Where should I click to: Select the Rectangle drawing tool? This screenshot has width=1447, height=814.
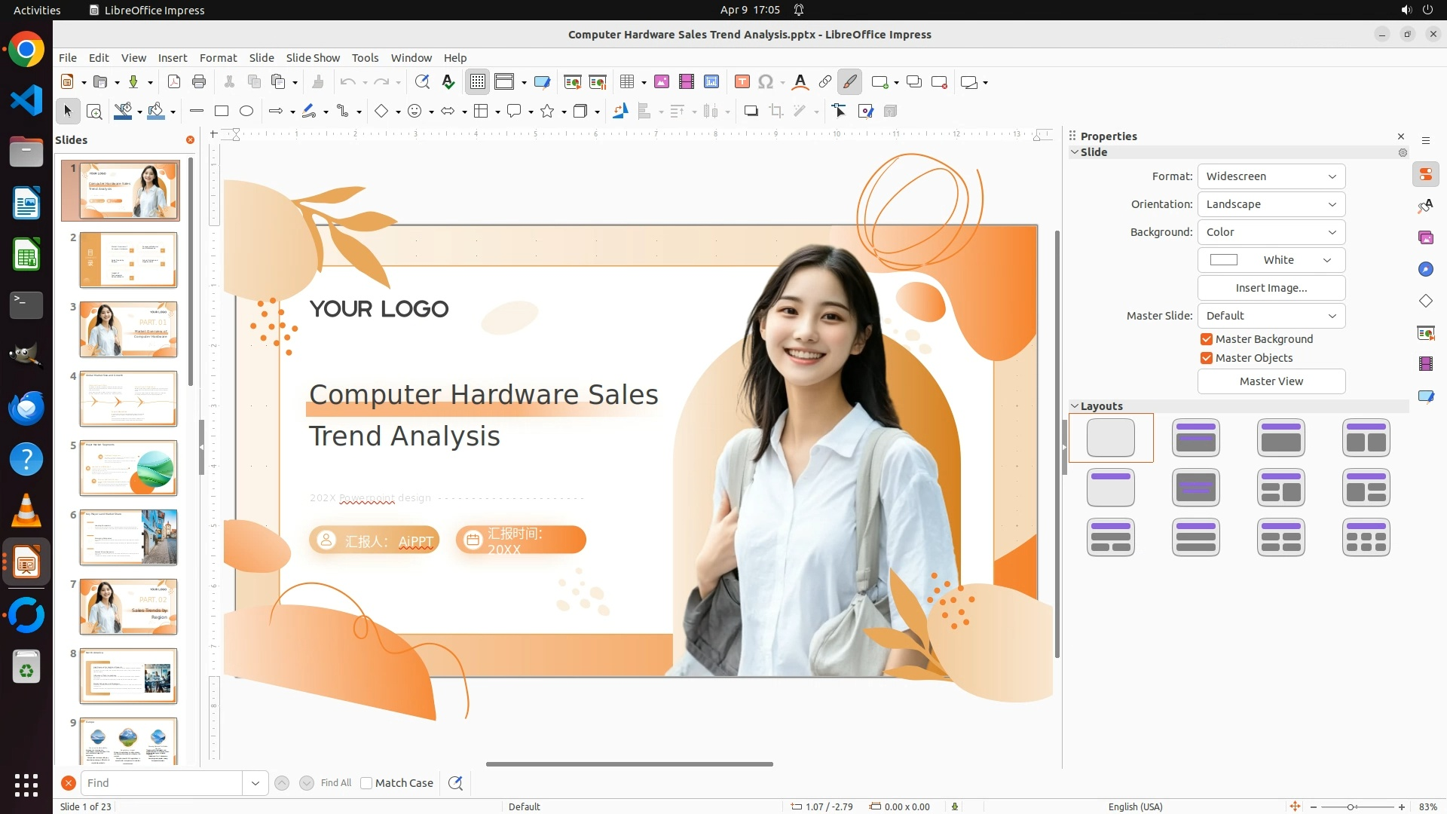(222, 112)
